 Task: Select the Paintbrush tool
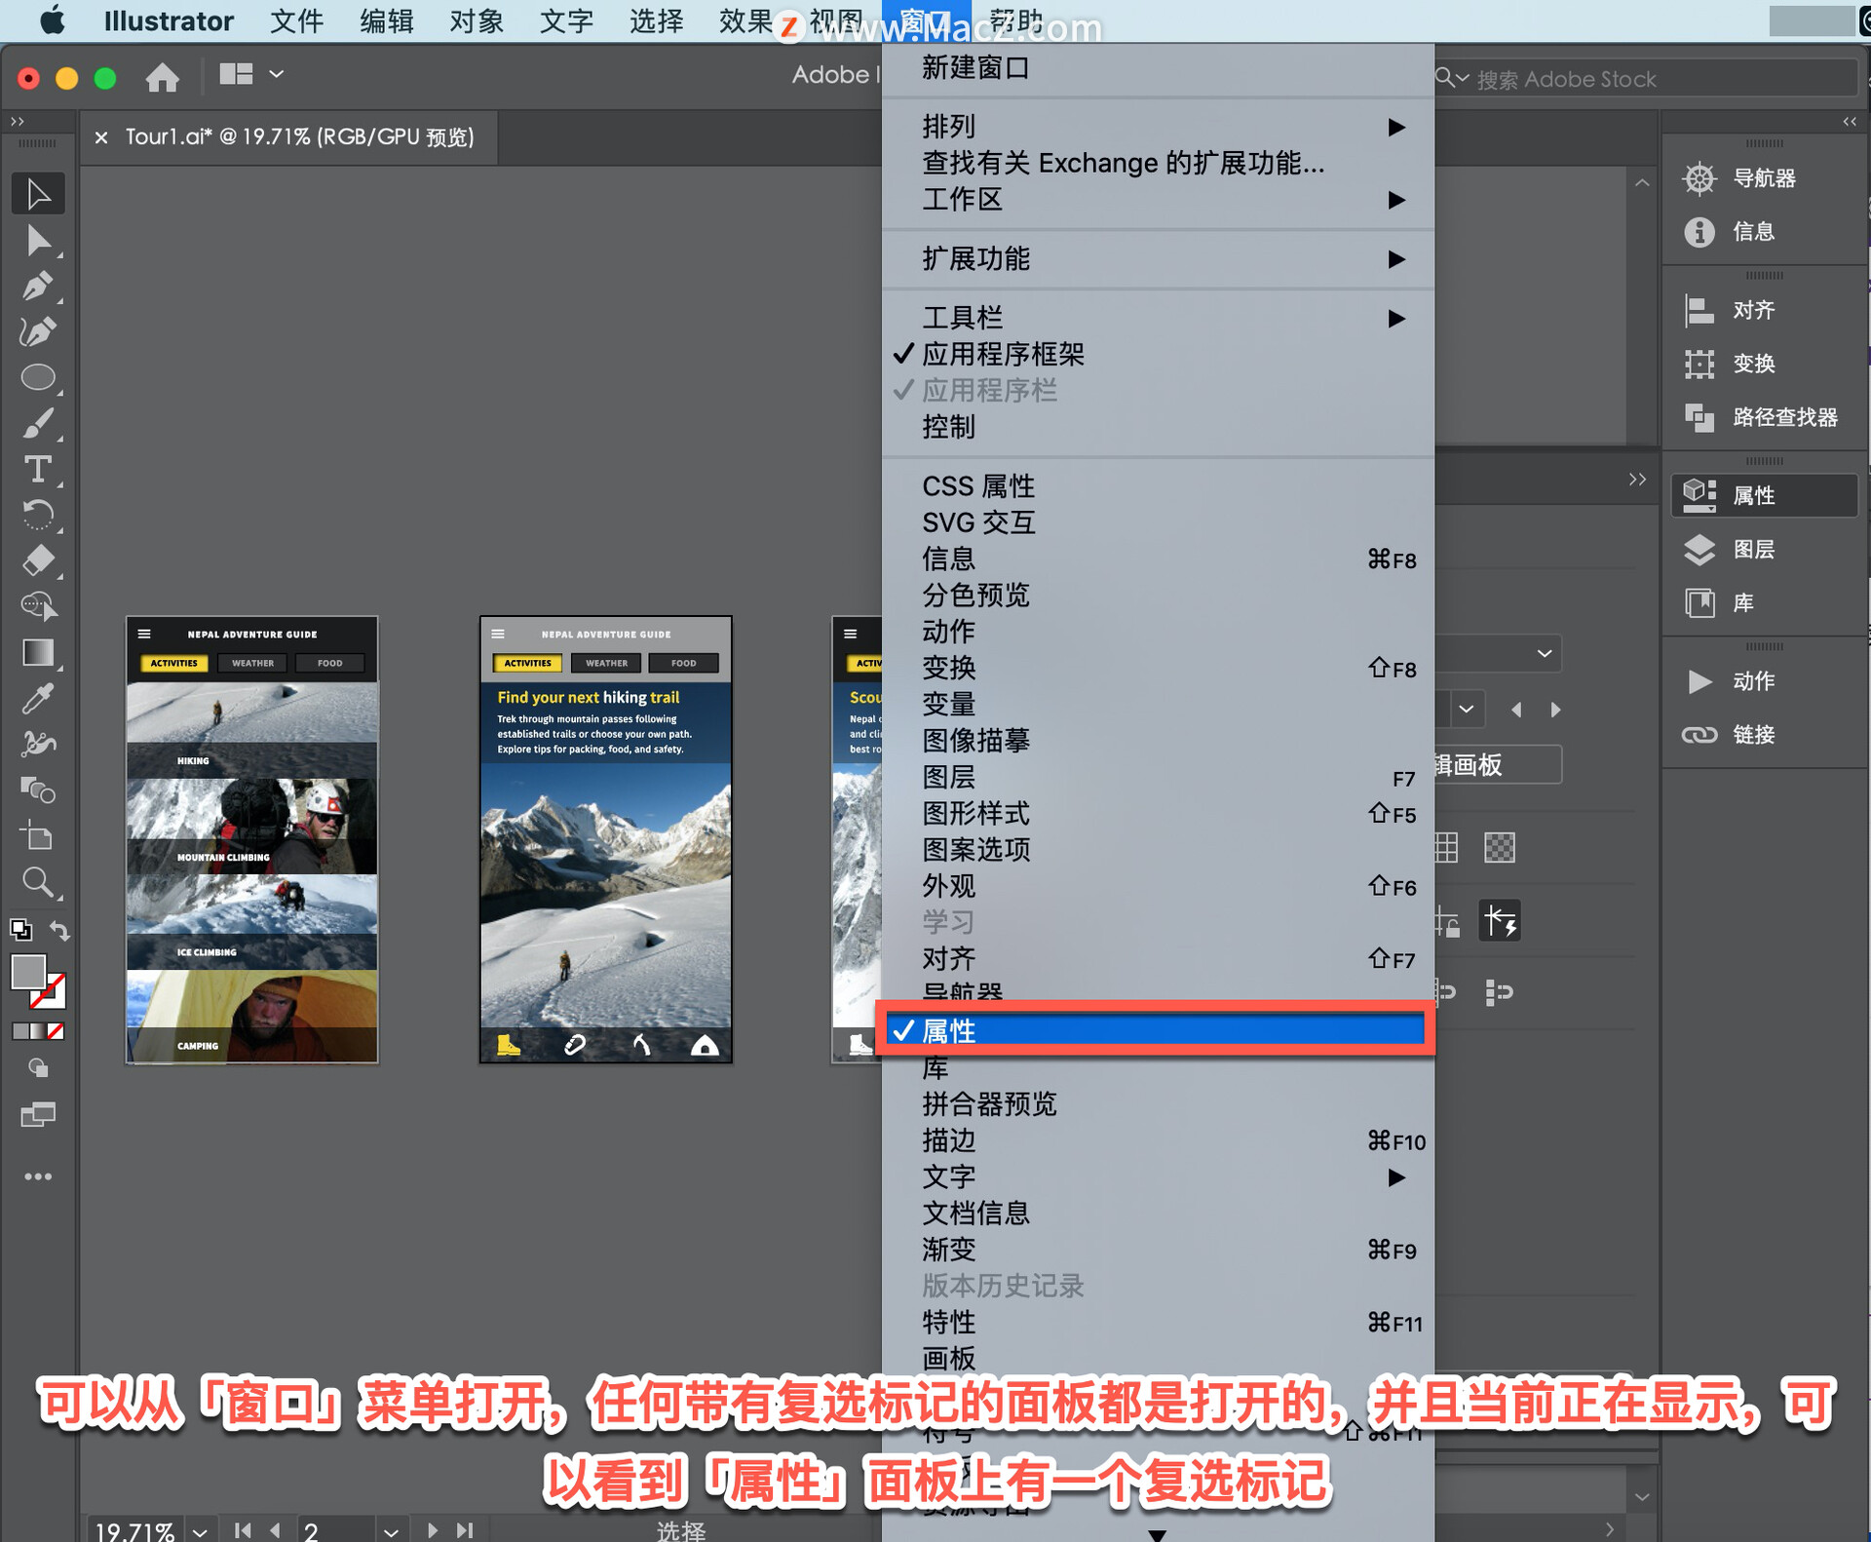pos(38,424)
